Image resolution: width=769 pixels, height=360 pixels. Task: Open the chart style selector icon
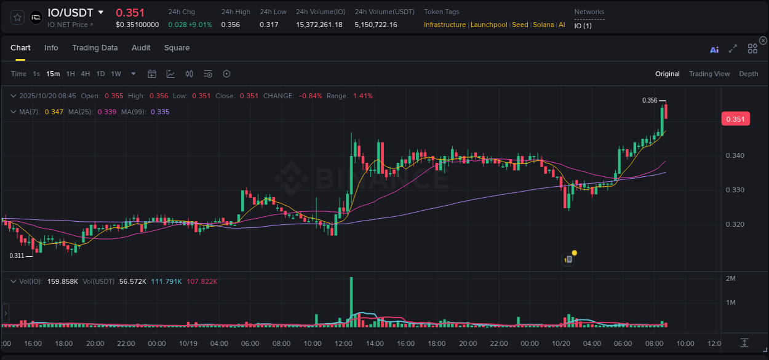point(170,74)
